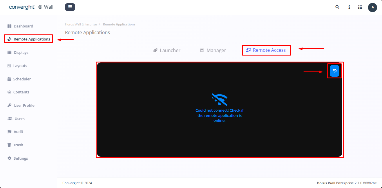The image size is (382, 188).
Task: Click the info icon in header
Action: coord(349,7)
